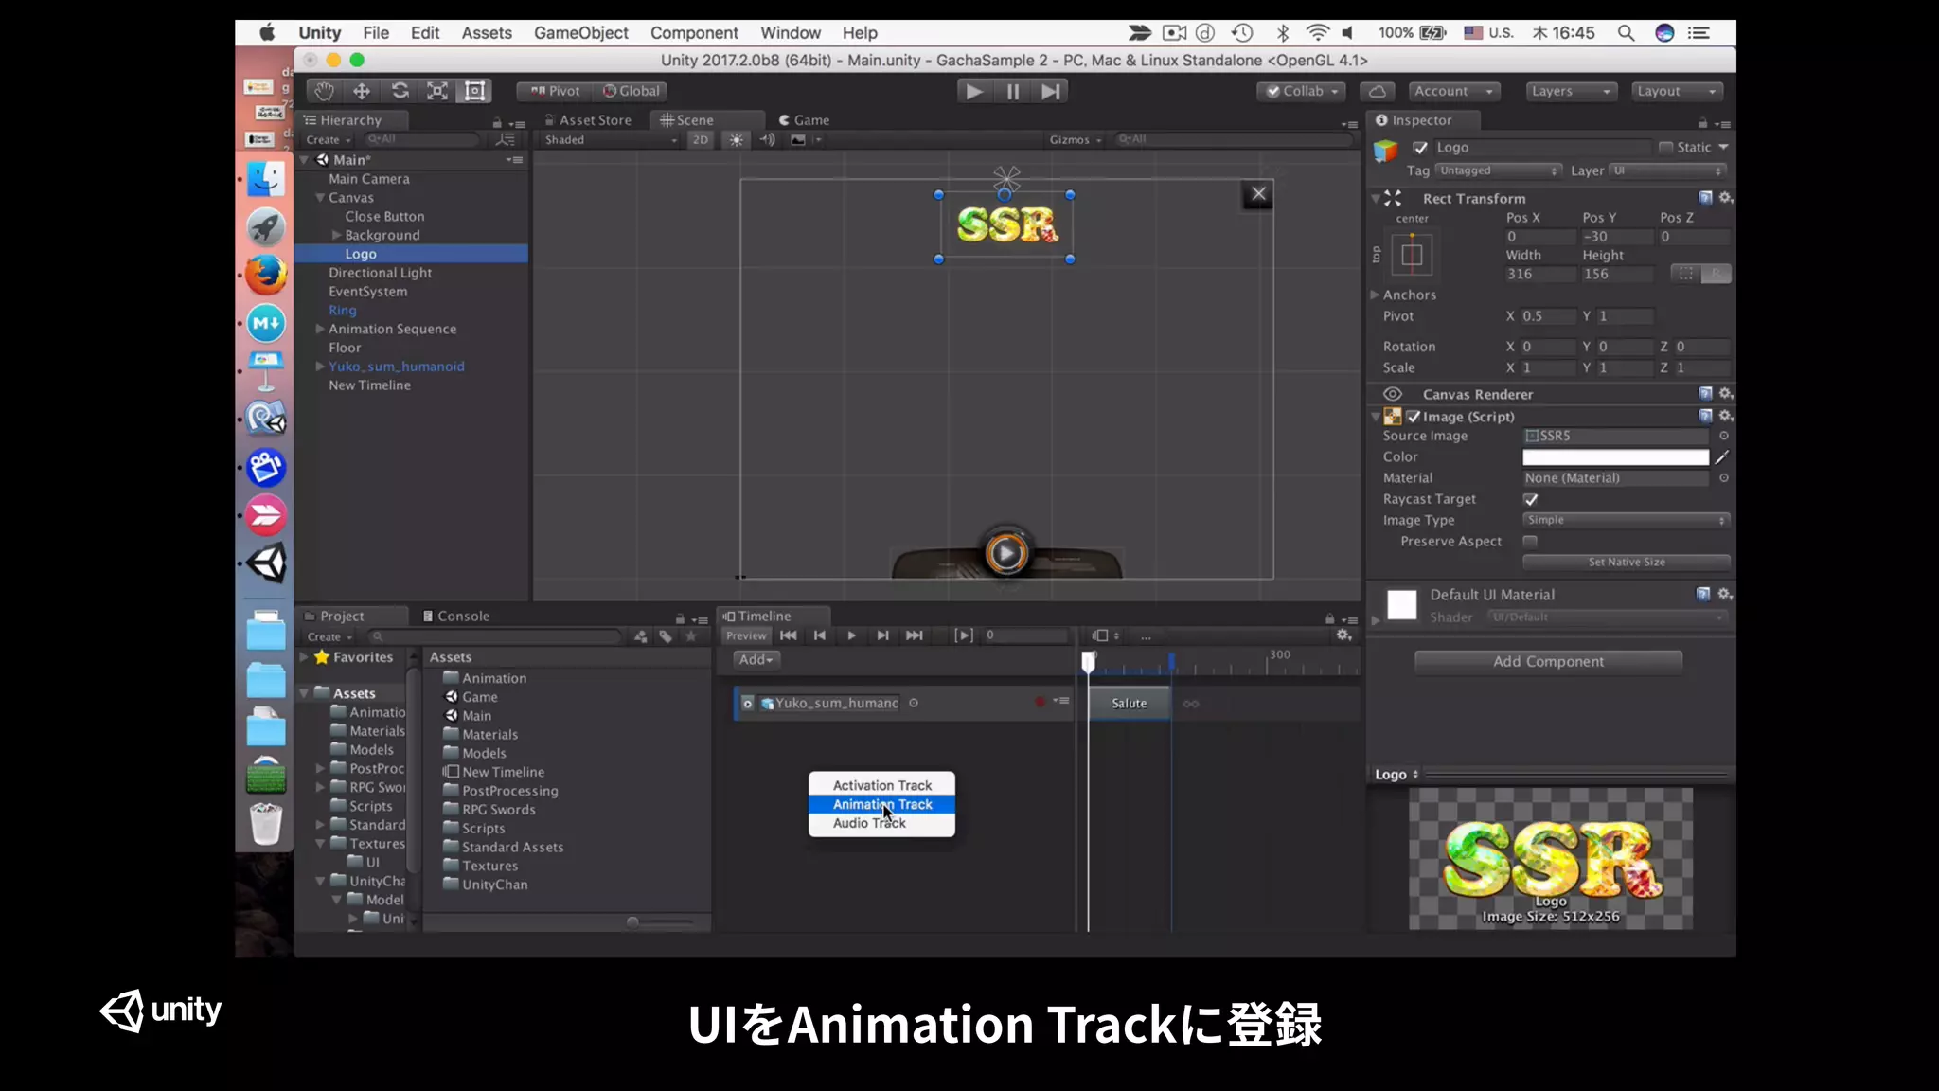
Task: Open the GameObject menu
Action: (x=580, y=33)
